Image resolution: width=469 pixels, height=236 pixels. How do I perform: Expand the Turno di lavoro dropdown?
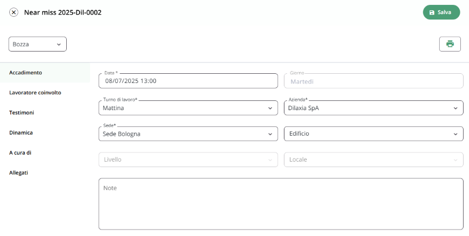(x=188, y=108)
